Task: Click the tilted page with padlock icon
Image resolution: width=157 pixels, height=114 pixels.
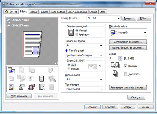Action: 52,79
